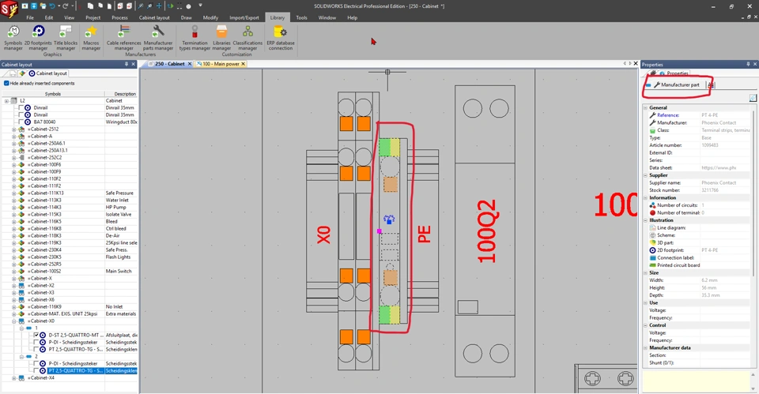Check the BA7 80040 wiringduct checkbox
This screenshot has width=759, height=394.
(21, 122)
